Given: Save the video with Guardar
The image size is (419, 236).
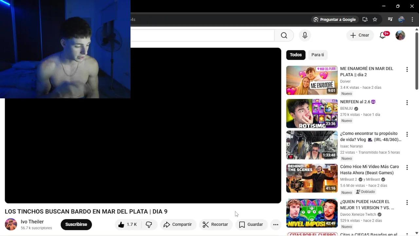Looking at the screenshot, I should [251, 224].
